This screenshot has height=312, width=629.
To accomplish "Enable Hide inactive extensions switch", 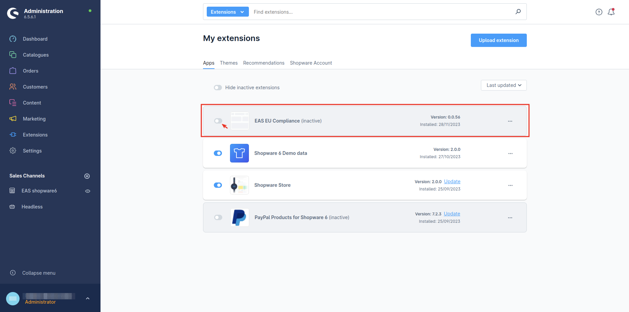I will click(x=218, y=88).
